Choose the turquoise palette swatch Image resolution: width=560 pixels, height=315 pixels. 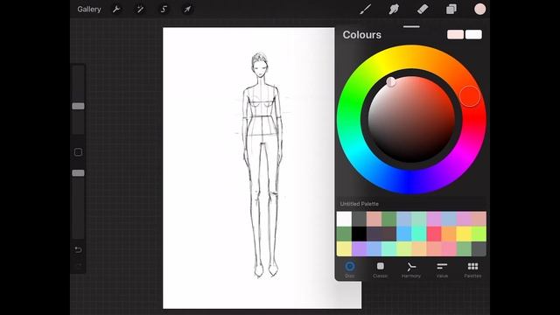pyautogui.click(x=418, y=234)
